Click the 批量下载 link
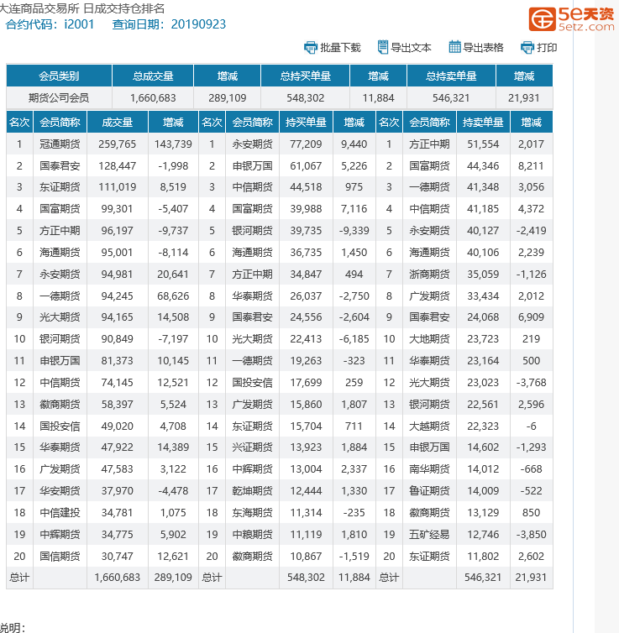Image resolution: width=619 pixels, height=633 pixels. click(340, 48)
